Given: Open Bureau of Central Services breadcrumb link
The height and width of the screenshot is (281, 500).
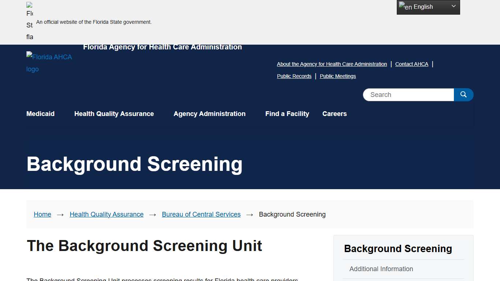Looking at the screenshot, I should 201,214.
